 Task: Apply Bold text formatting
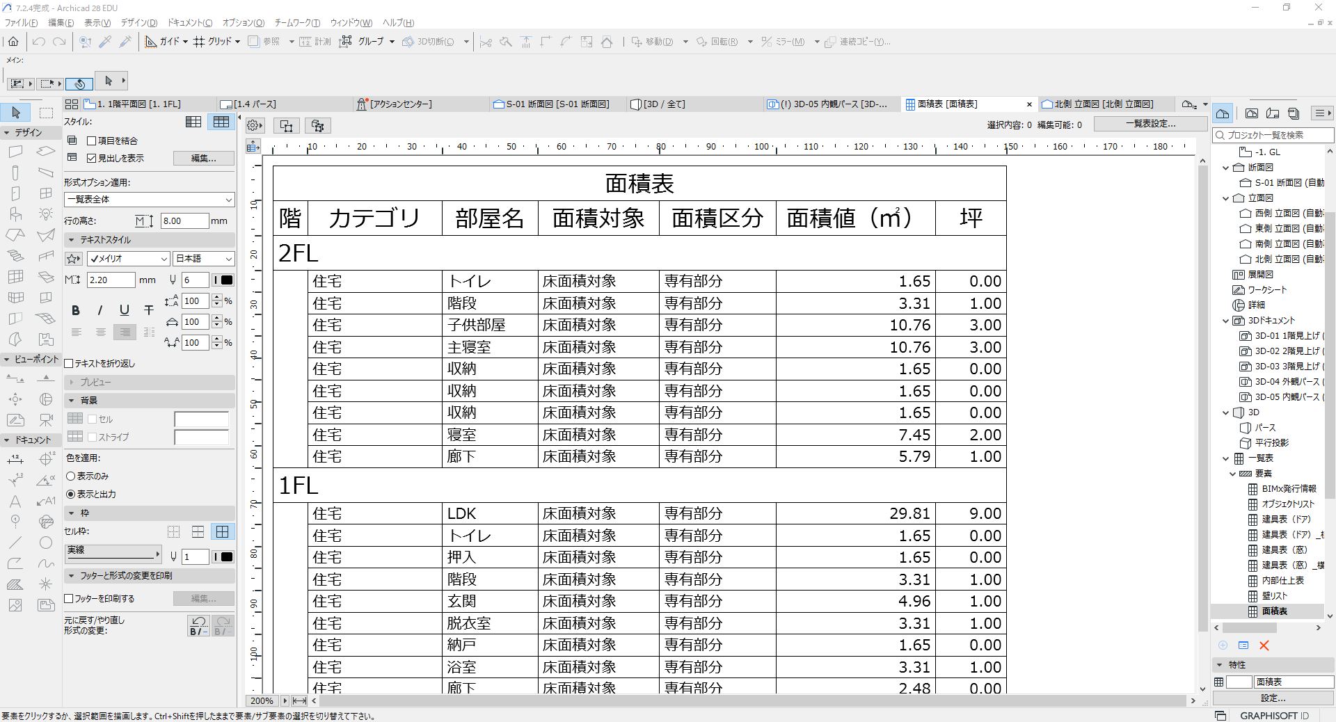point(76,310)
